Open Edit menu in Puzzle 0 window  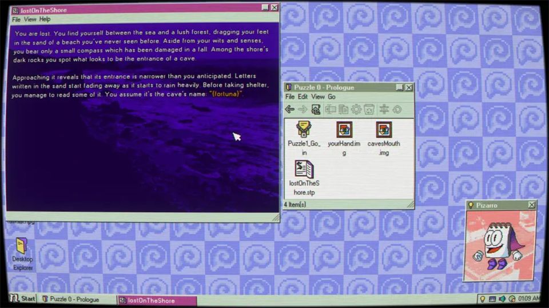pos(303,97)
